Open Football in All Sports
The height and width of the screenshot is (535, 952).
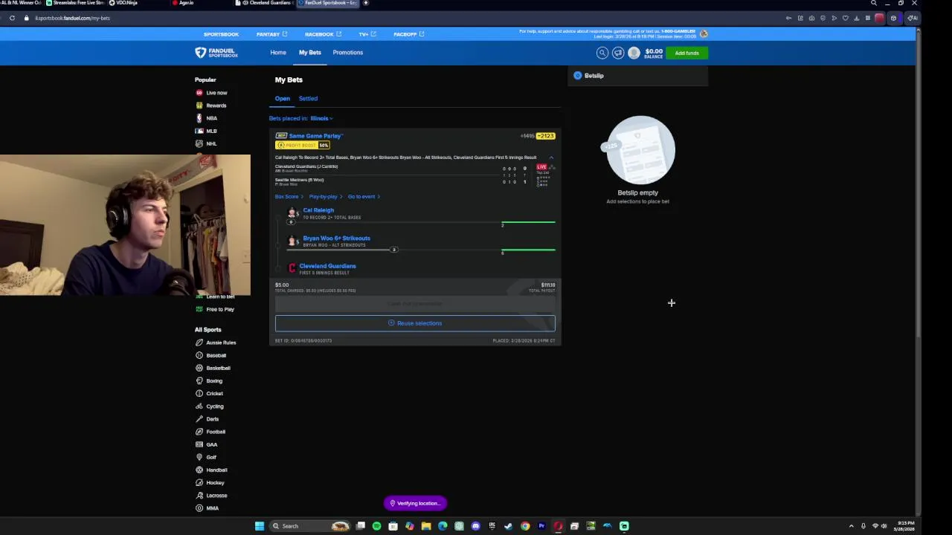point(210,432)
